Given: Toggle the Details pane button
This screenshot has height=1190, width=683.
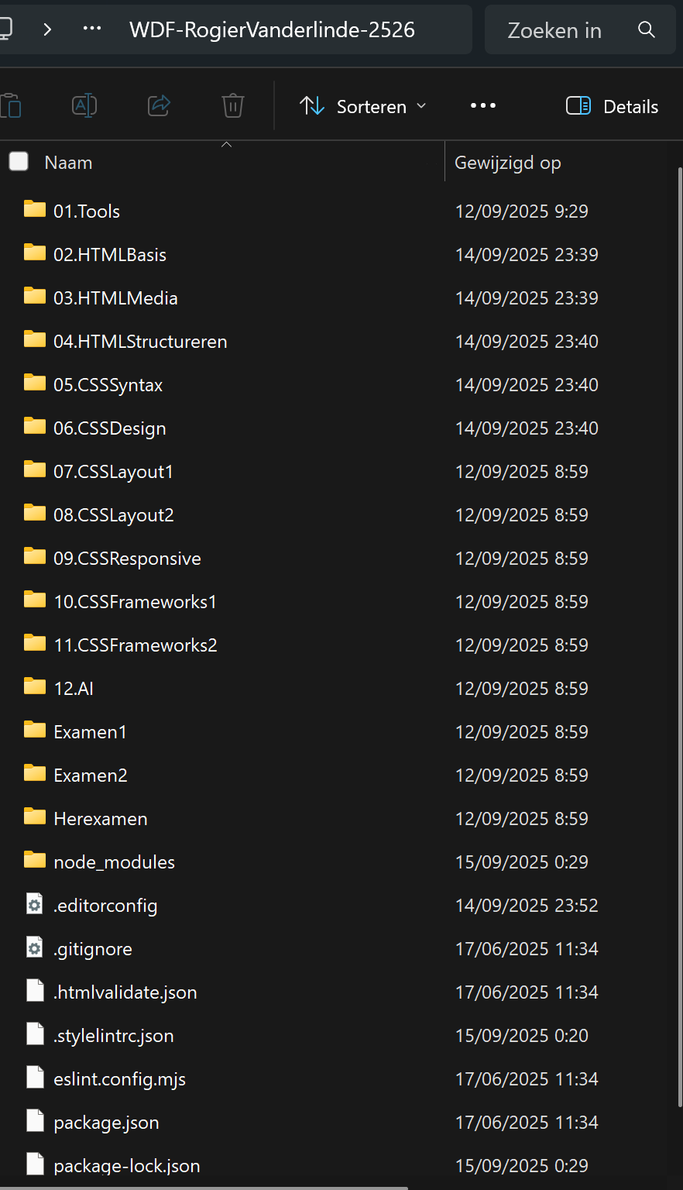Looking at the screenshot, I should [612, 106].
